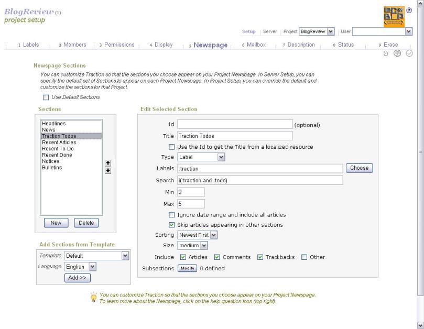Check the Other include checkbox

[x=304, y=257]
